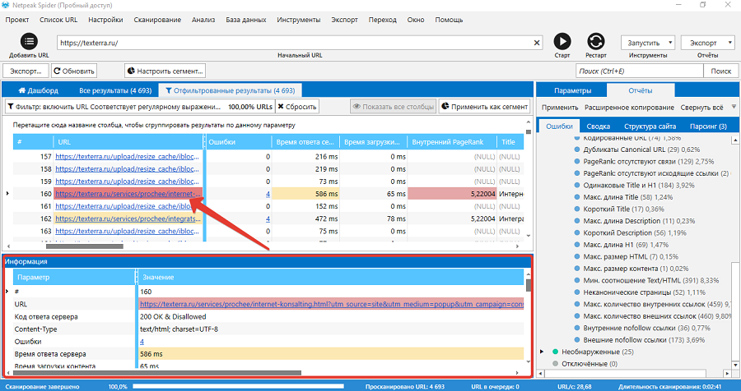Click row 160 selection arrow marker
This screenshot has width=741, height=391.
click(x=7, y=193)
